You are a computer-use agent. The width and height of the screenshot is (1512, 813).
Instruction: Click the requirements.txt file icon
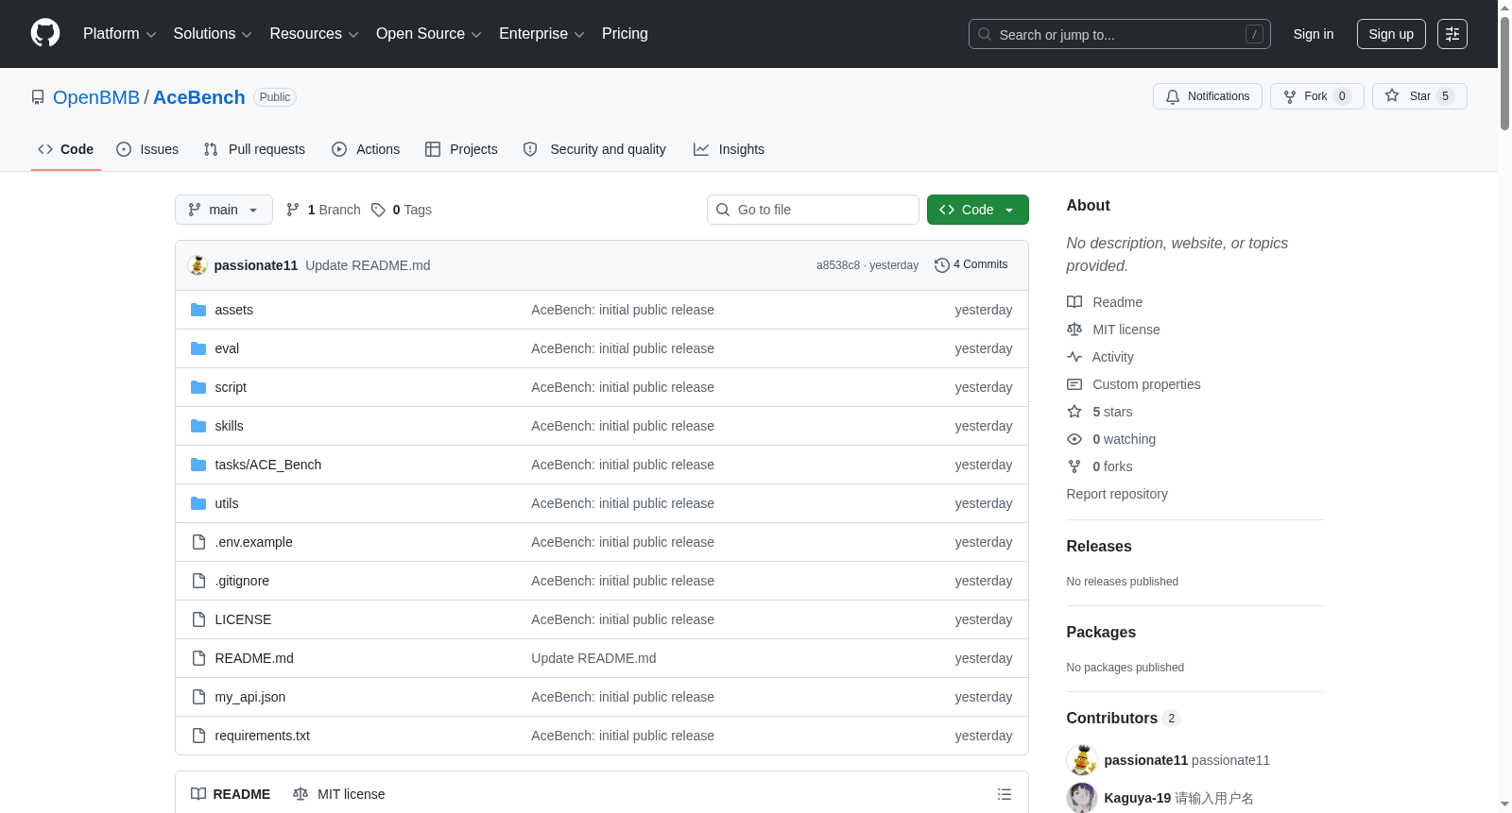tap(198, 736)
